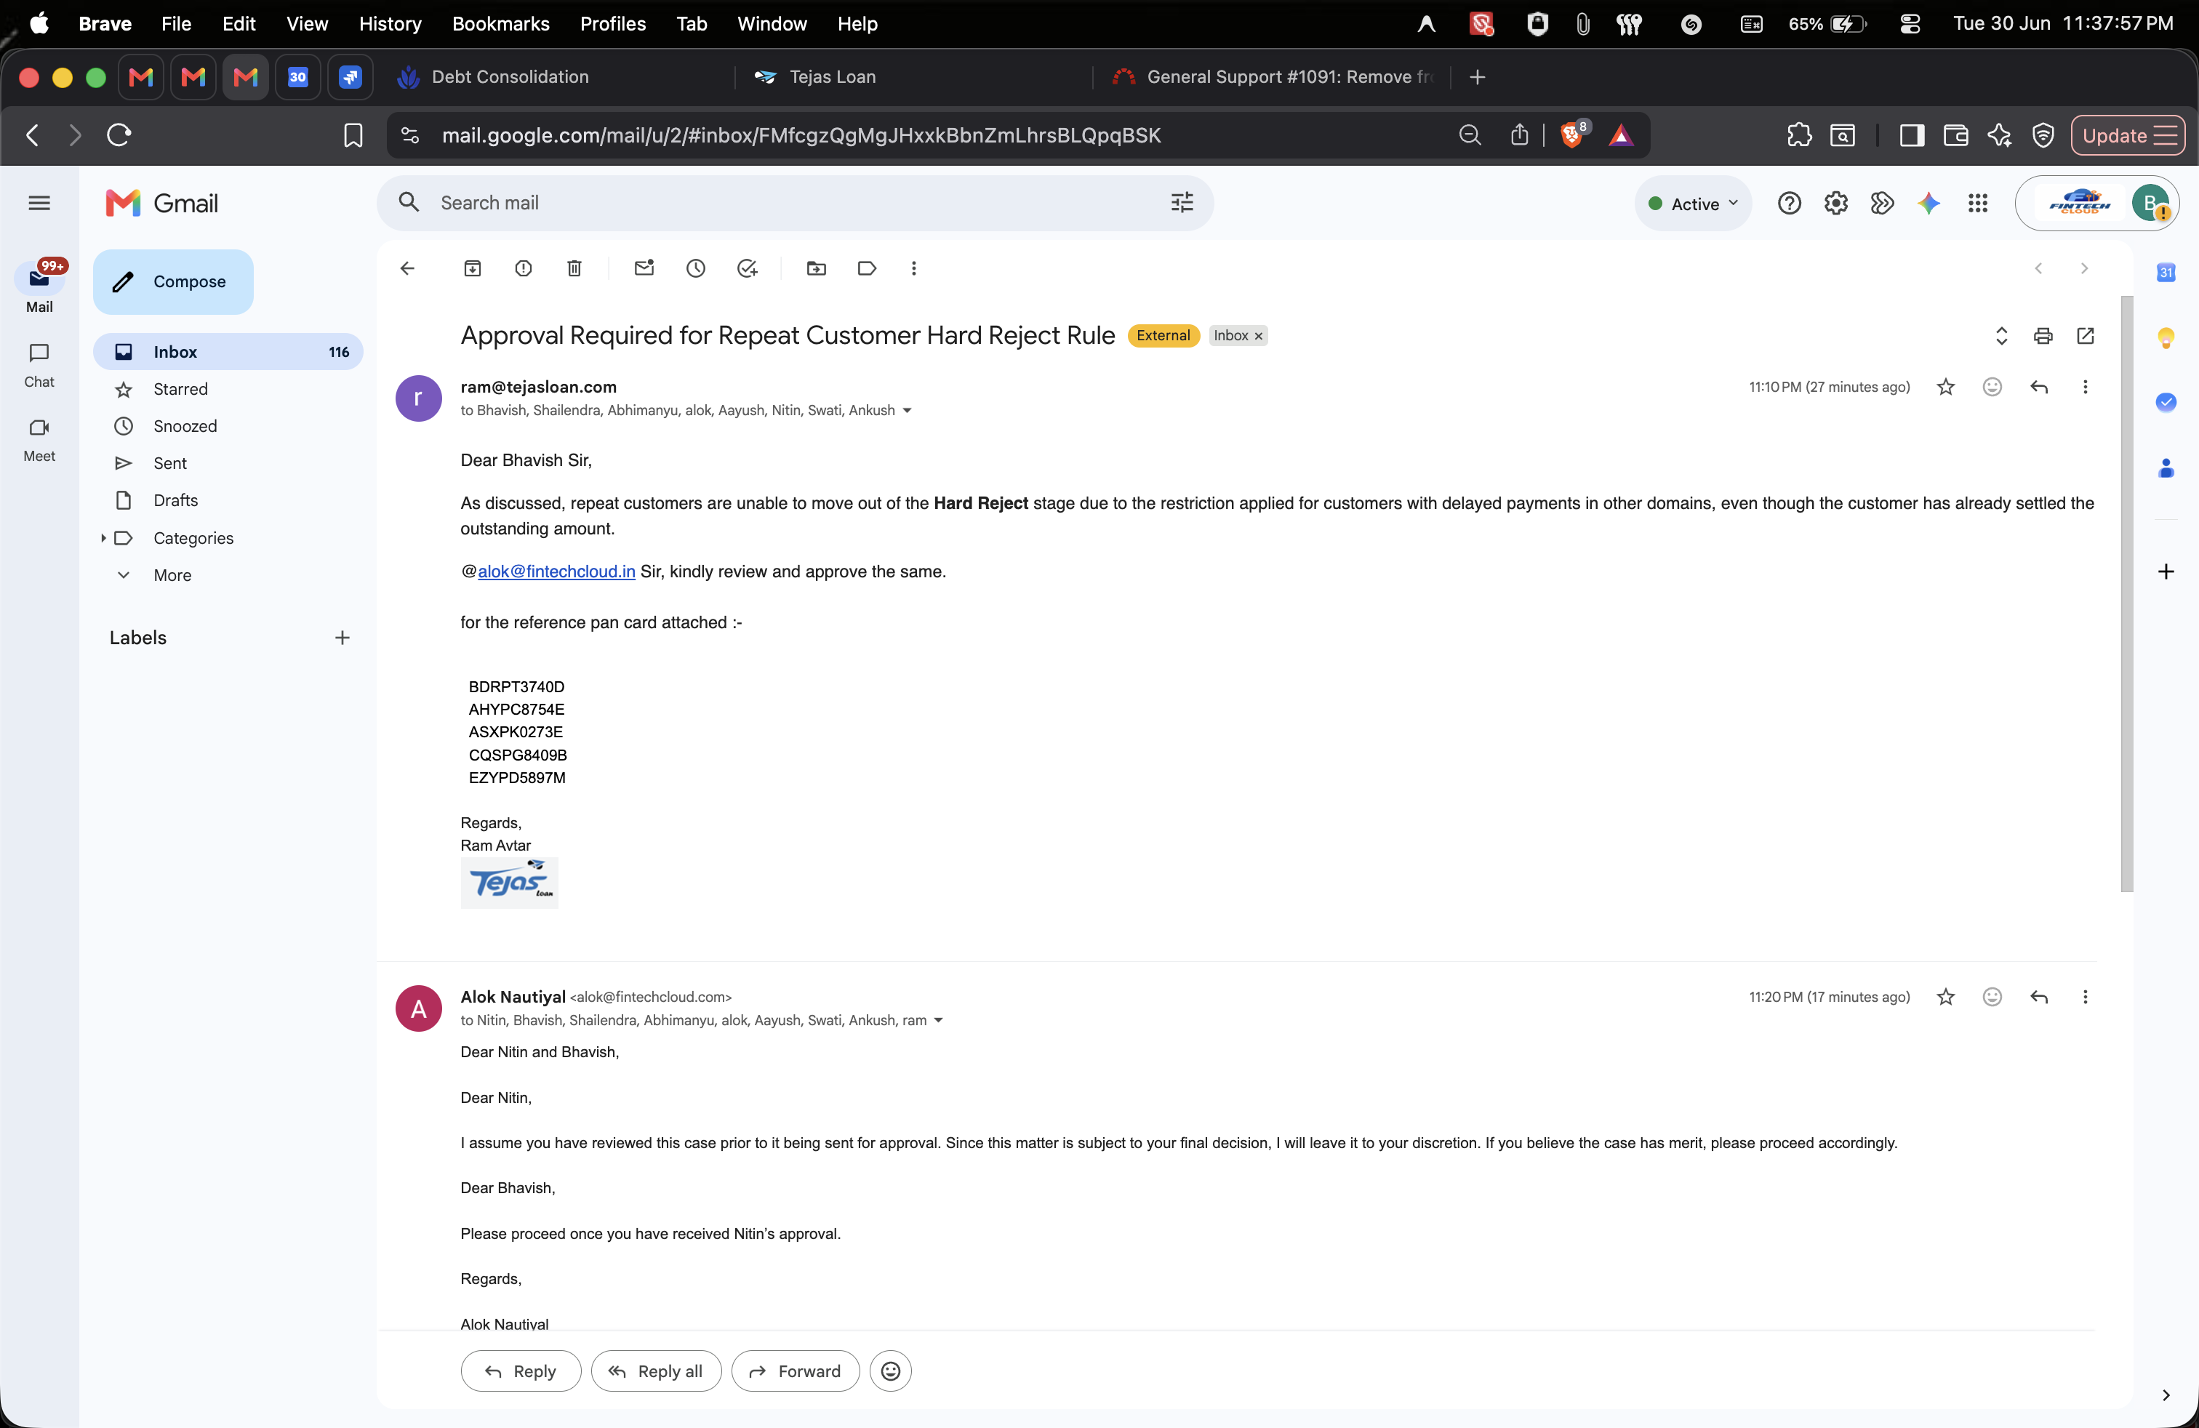Add conversation to Tasks
Image resolution: width=2199 pixels, height=1428 pixels.
(x=747, y=268)
